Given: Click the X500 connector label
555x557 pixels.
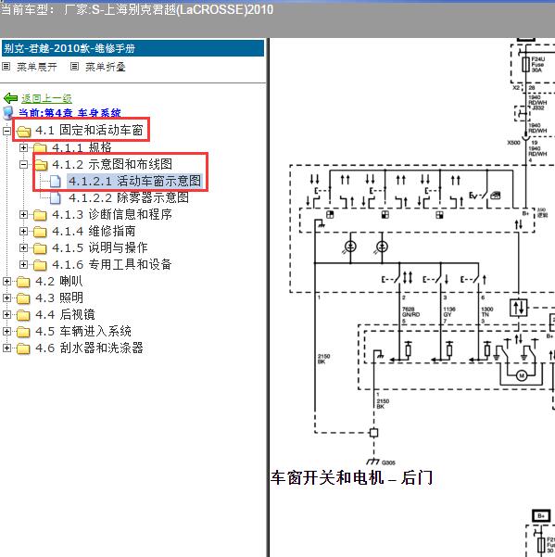Looking at the screenshot, I should 513,143.
